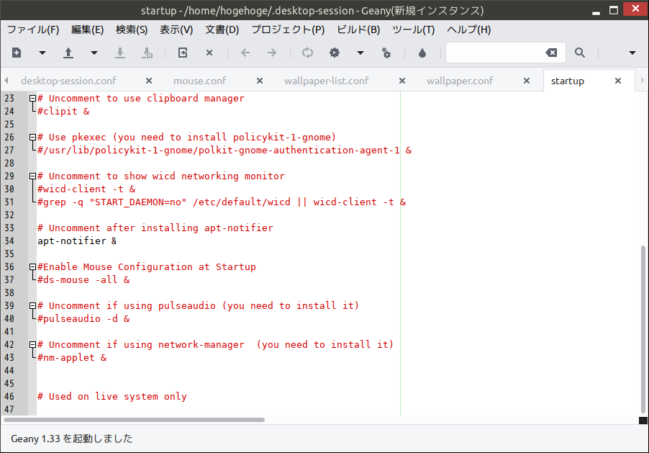649x453 pixels.
Task: Collapse fold marker at line 42
Action: pos(32,344)
